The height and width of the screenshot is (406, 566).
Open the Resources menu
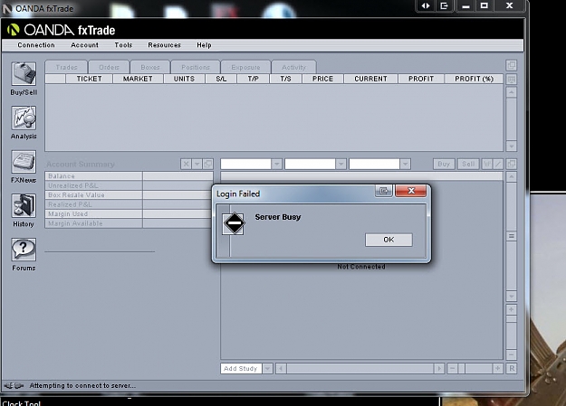click(x=164, y=45)
